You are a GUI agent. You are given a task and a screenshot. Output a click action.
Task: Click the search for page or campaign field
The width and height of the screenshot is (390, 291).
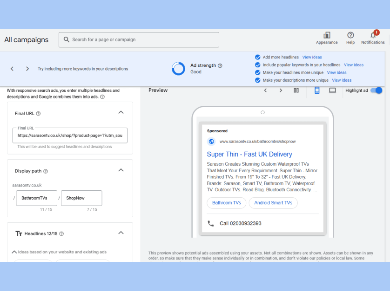139,40
